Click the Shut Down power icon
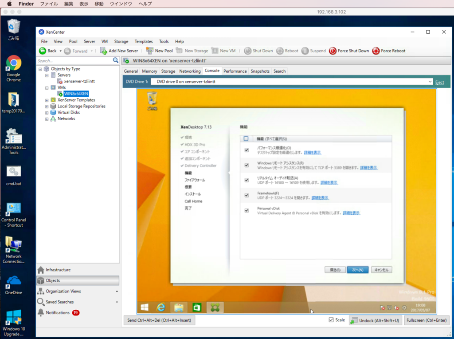The height and width of the screenshot is (339, 454). (x=247, y=51)
